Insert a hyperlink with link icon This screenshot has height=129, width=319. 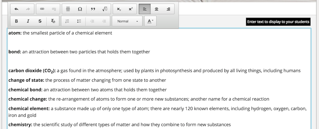[42, 9]
